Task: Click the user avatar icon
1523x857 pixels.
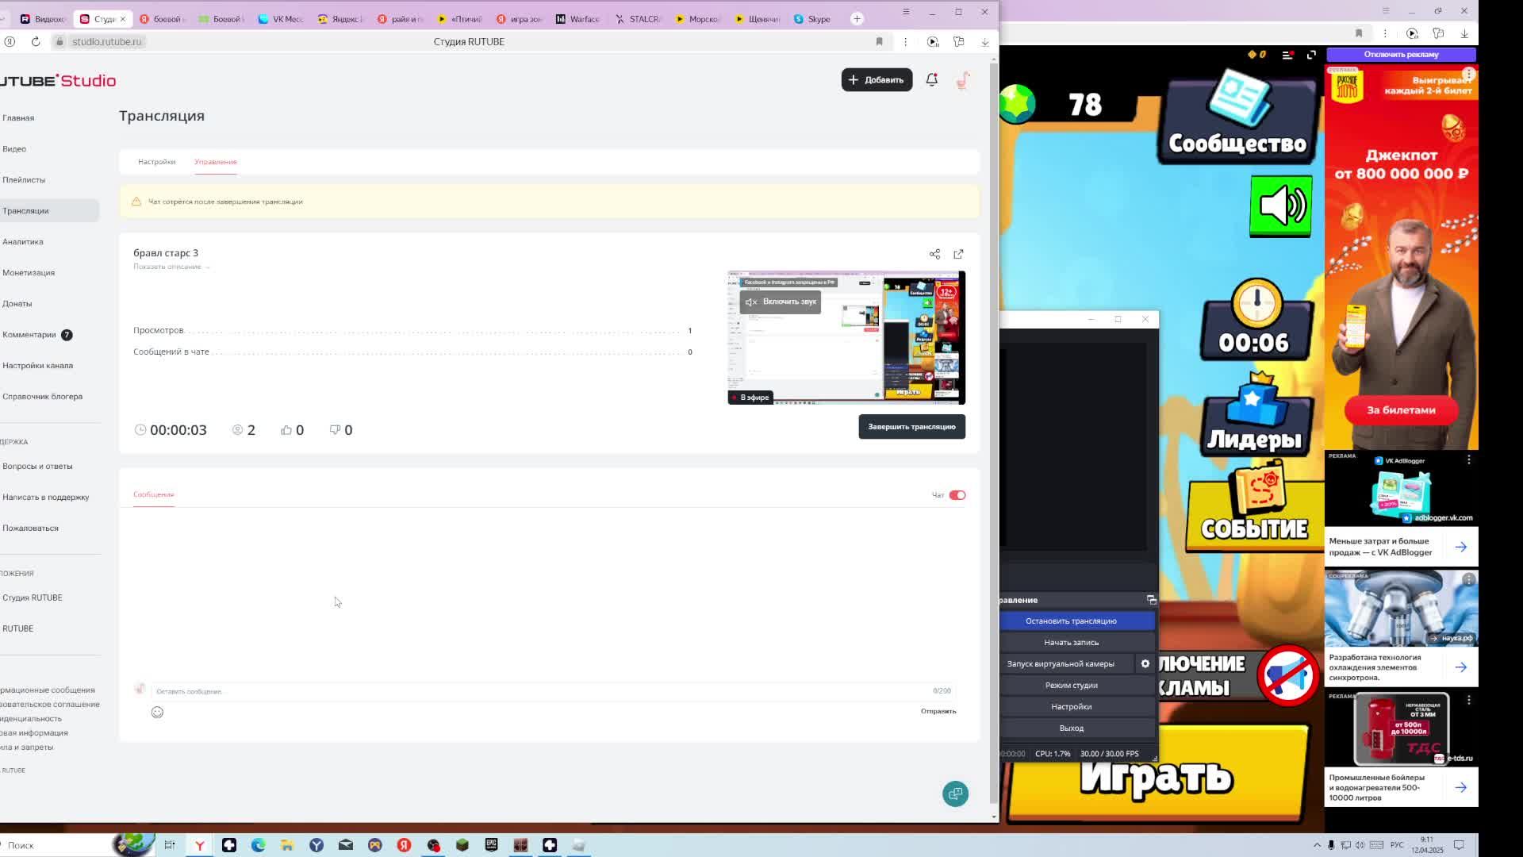Action: (x=963, y=80)
